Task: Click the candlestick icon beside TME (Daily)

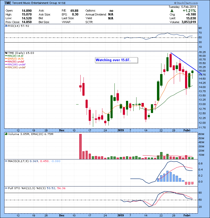Action: (6, 53)
